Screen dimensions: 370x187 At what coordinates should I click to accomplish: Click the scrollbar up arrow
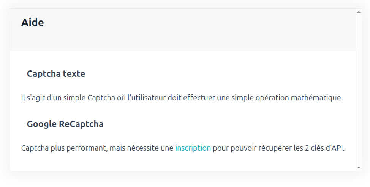tap(359, 12)
